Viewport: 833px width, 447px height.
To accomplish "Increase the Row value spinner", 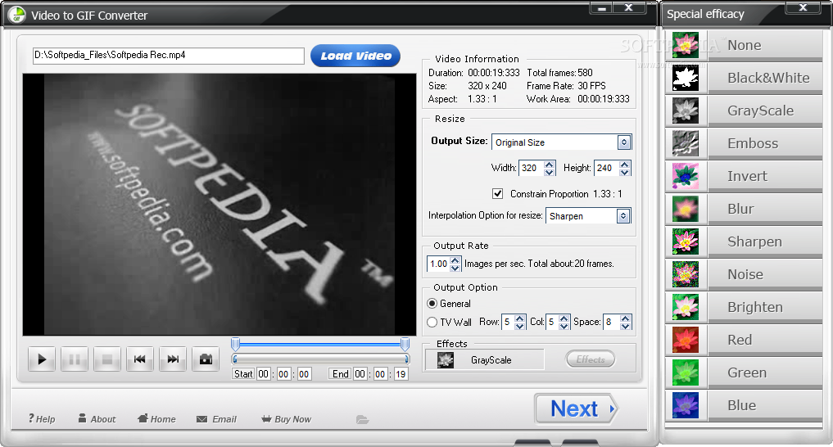I will 519,318.
